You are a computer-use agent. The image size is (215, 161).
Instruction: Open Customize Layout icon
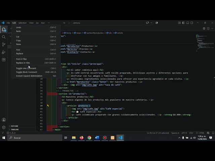179,23
